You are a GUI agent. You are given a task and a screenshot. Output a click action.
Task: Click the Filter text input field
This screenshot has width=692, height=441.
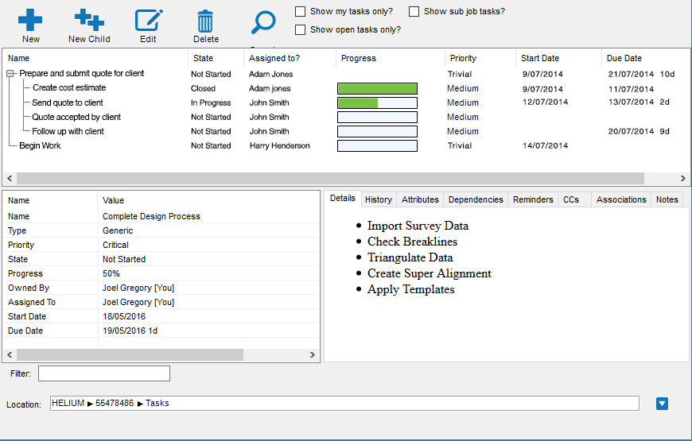(104, 373)
